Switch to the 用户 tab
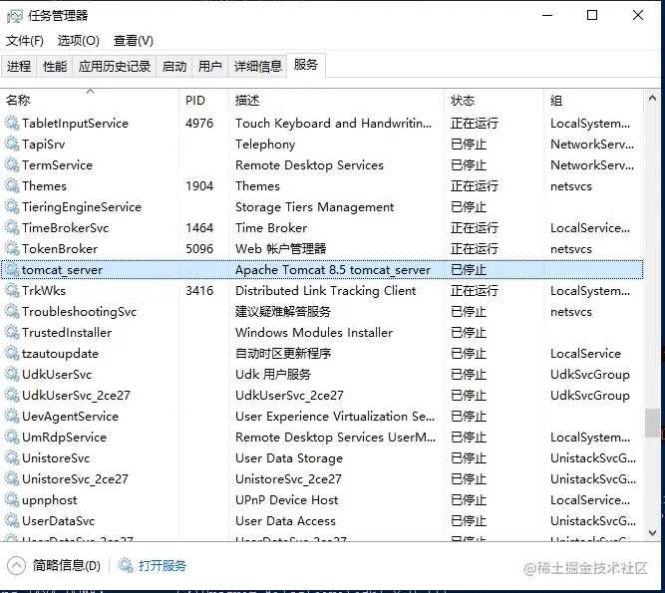This screenshot has height=593, width=665. coord(210,66)
